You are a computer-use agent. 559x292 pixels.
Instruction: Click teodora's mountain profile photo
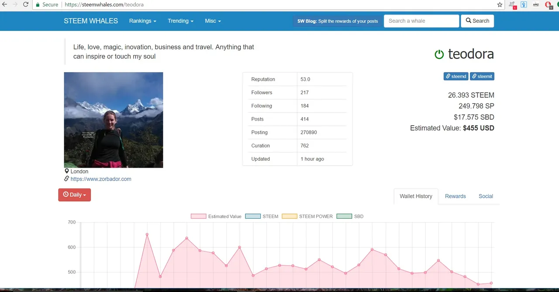pos(114,120)
